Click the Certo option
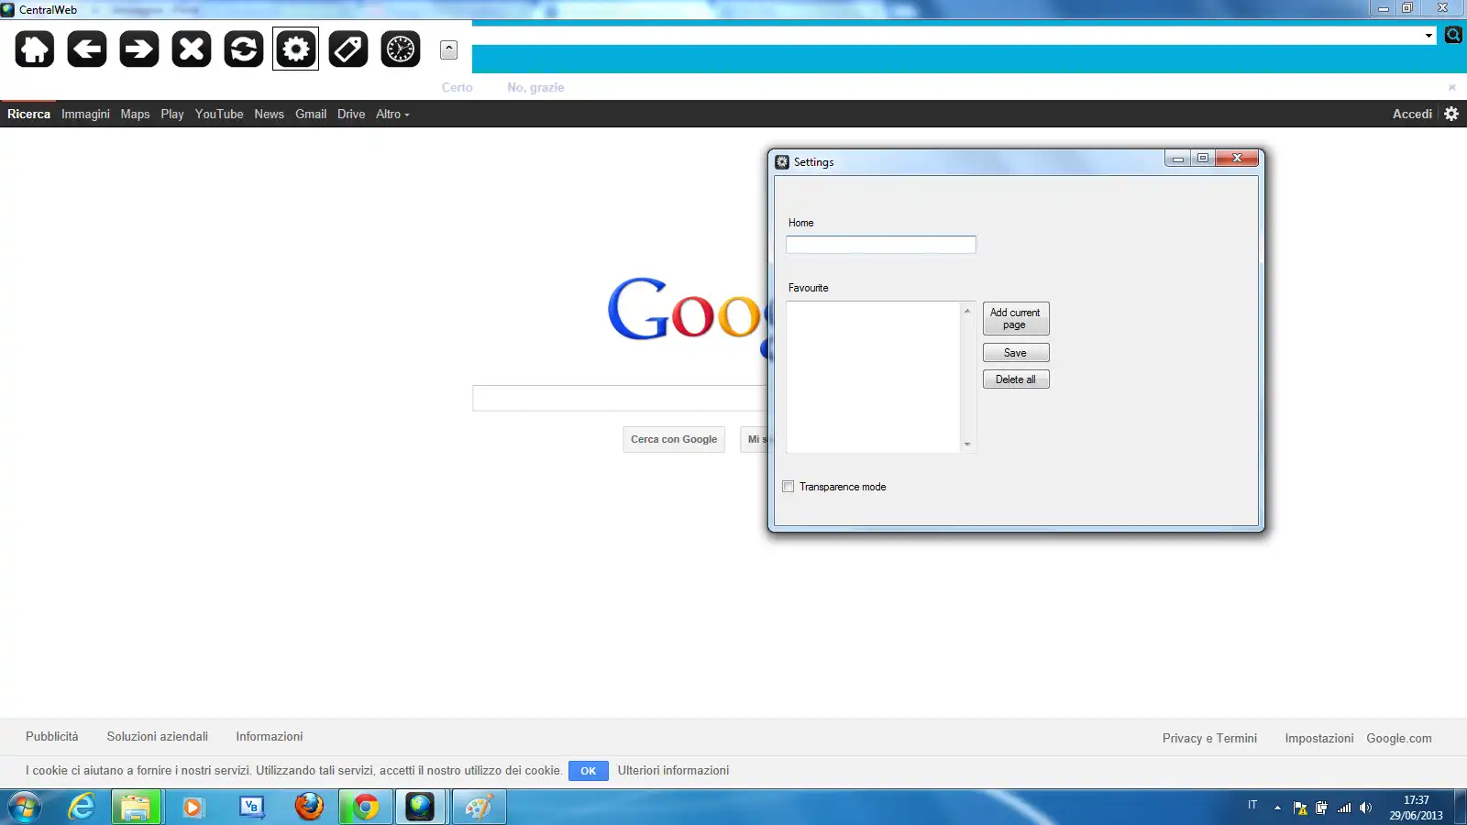The image size is (1467, 825). tap(458, 87)
